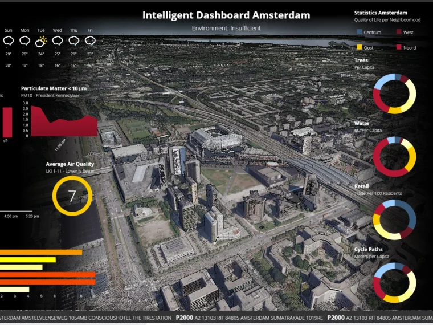Viewport: 433px width, 325px height.
Task: Select the Oost yellow legend swatch
Action: [360, 47]
